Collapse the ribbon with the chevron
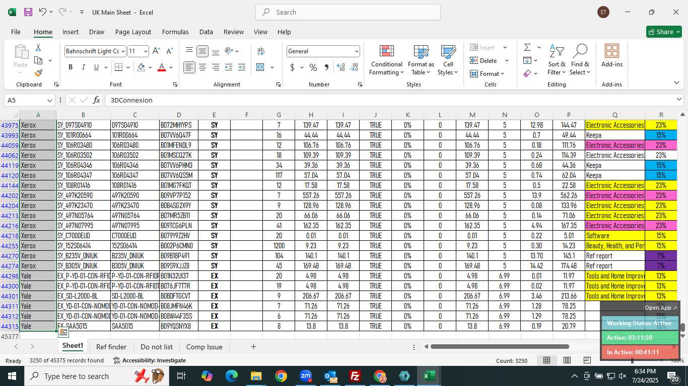Screen dimensions: 688x386 (676, 83)
